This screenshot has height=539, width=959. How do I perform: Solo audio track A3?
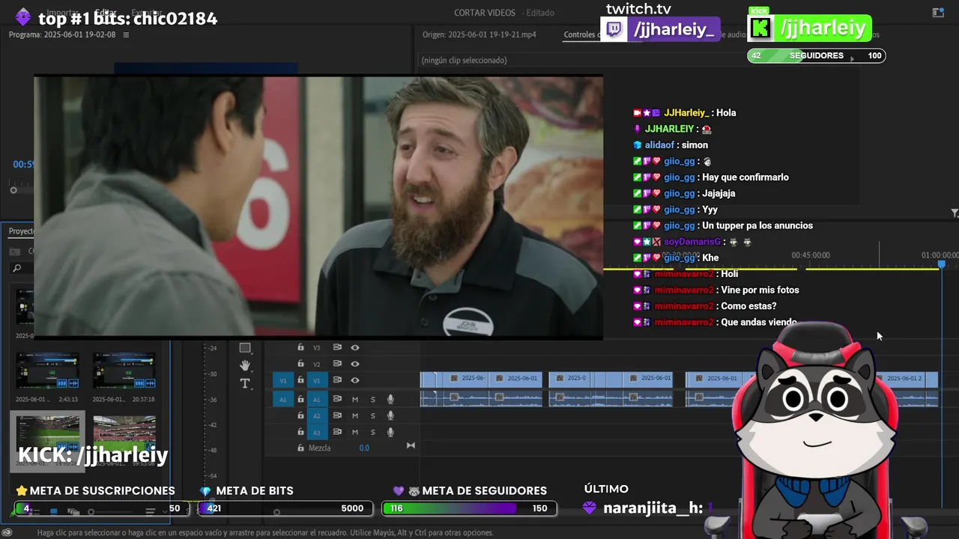tap(372, 432)
